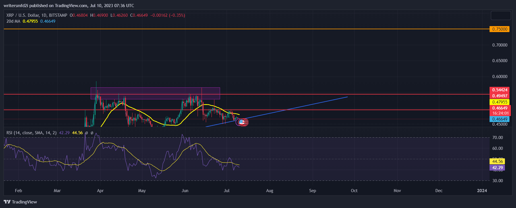Screen dimensions: 516x208
Task: Select the XRP / U.S. Dollar symbol title
Action: [x=37, y=15]
